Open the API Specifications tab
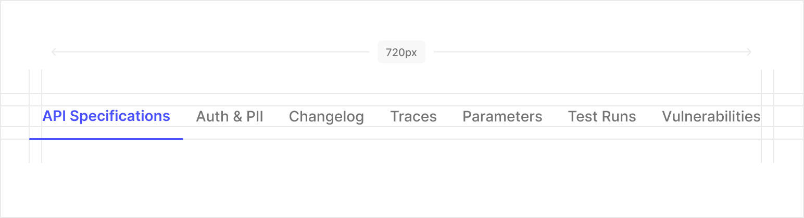This screenshot has height=218, width=804. (x=106, y=116)
